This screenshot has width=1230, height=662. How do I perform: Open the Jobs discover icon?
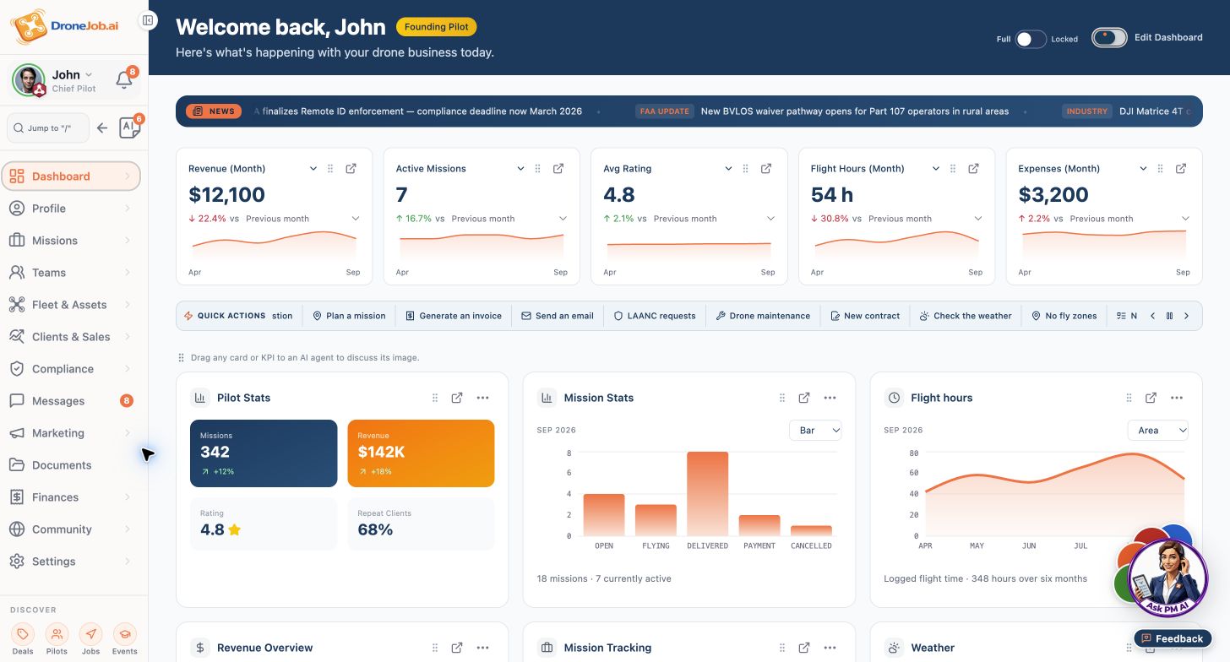pos(90,634)
